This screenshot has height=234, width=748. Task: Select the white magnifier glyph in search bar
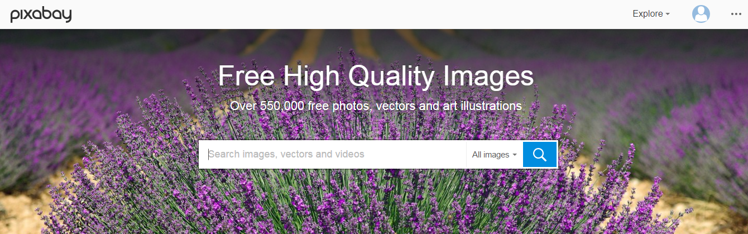tap(539, 155)
